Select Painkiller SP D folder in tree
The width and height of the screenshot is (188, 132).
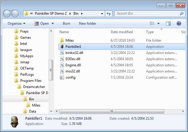click(37, 93)
